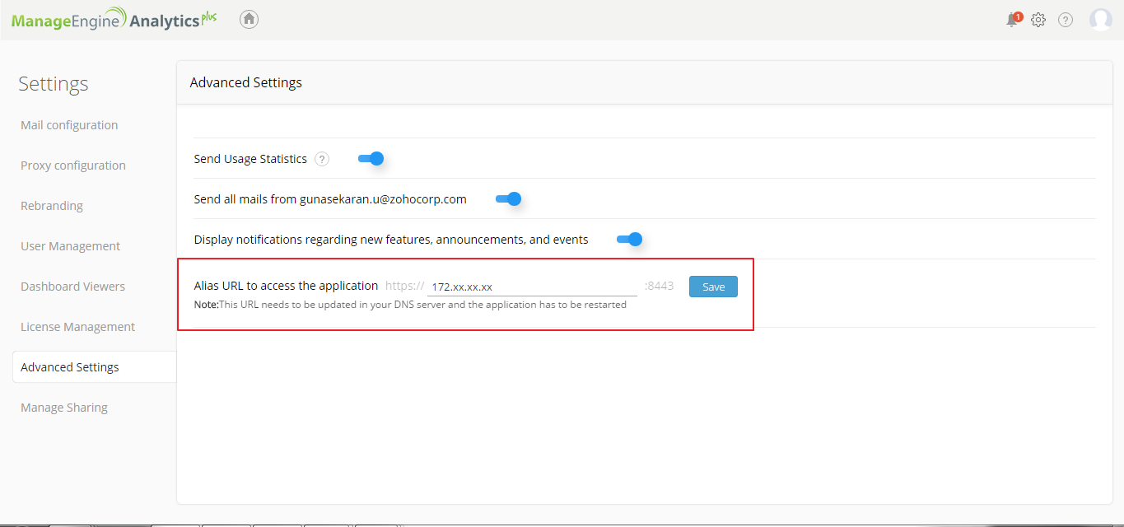
Task: Click the Home icon in header
Action: [x=249, y=19]
